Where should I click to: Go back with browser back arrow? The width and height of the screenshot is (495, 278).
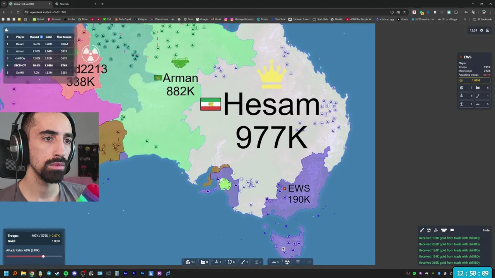coord(4,12)
